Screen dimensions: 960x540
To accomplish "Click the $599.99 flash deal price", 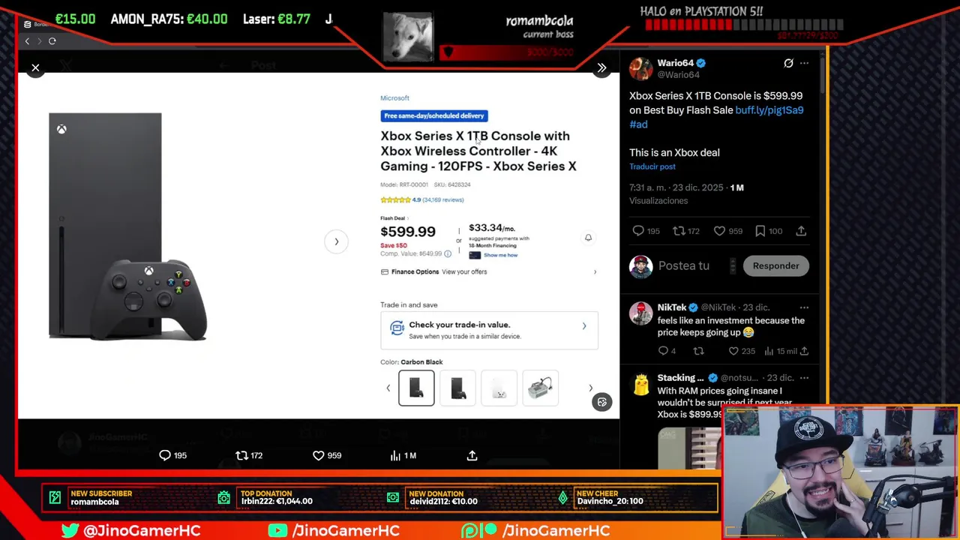I will pos(407,232).
